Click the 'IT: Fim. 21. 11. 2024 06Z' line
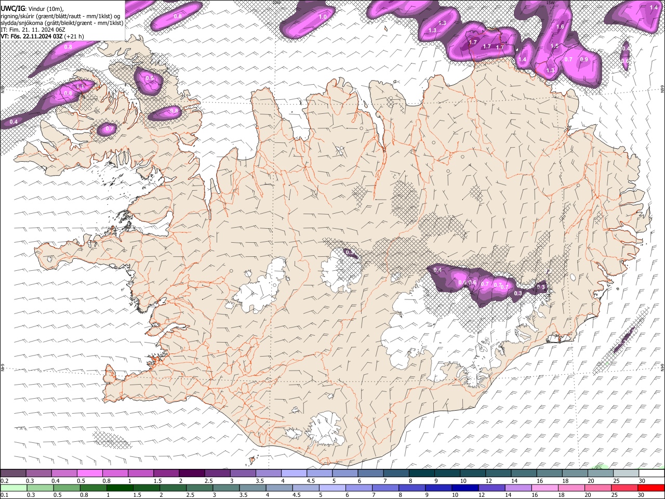The image size is (665, 499). point(33,30)
